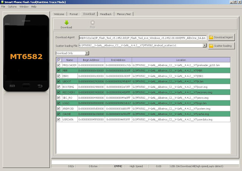Uncheck the MBR partition checkbox
The height and width of the screenshot is (171, 242).
click(59, 71)
